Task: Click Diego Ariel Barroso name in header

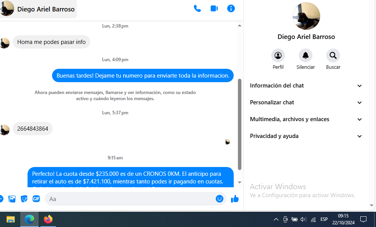Action: point(46,9)
